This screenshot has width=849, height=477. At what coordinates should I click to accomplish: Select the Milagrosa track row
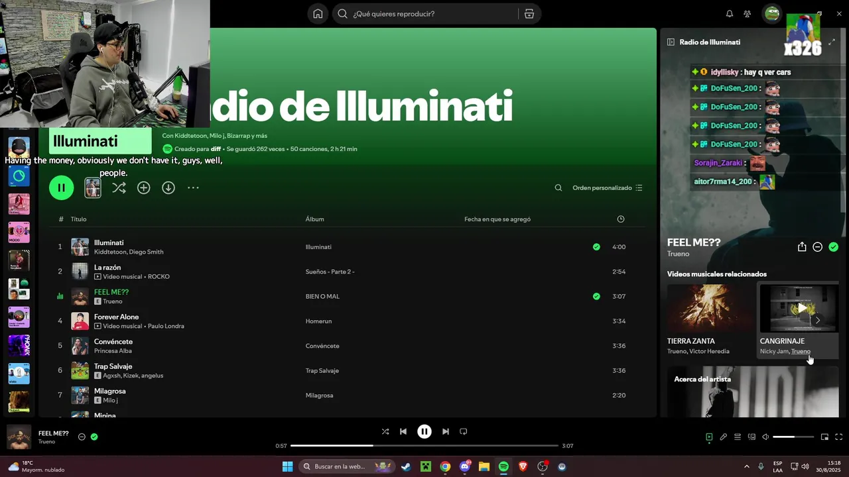pyautogui.click(x=346, y=396)
